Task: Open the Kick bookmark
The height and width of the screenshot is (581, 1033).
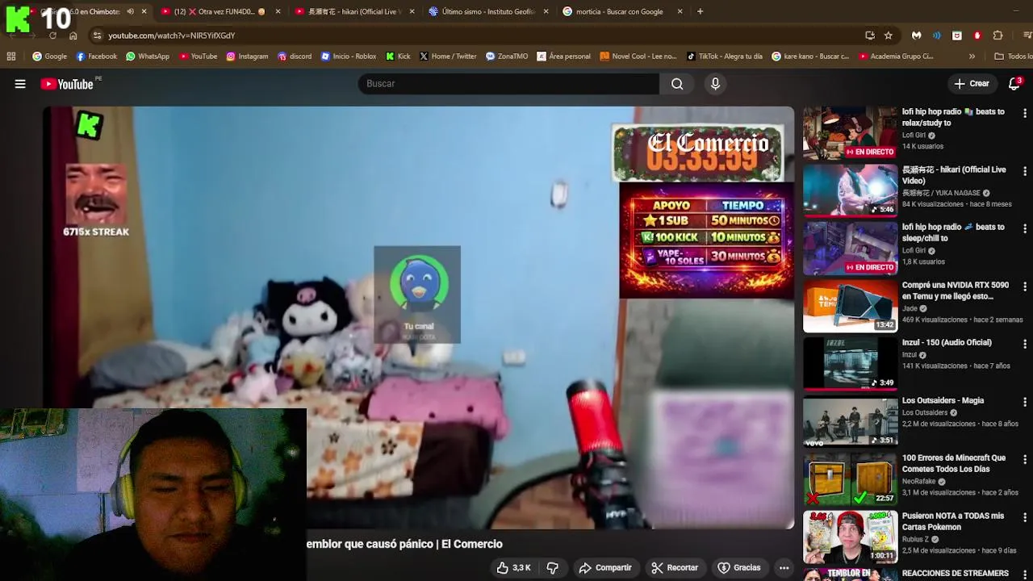Action: coord(398,56)
